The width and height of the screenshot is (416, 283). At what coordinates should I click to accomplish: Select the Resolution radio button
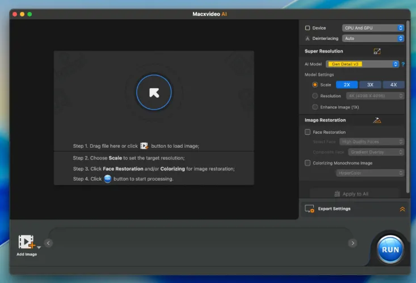315,96
